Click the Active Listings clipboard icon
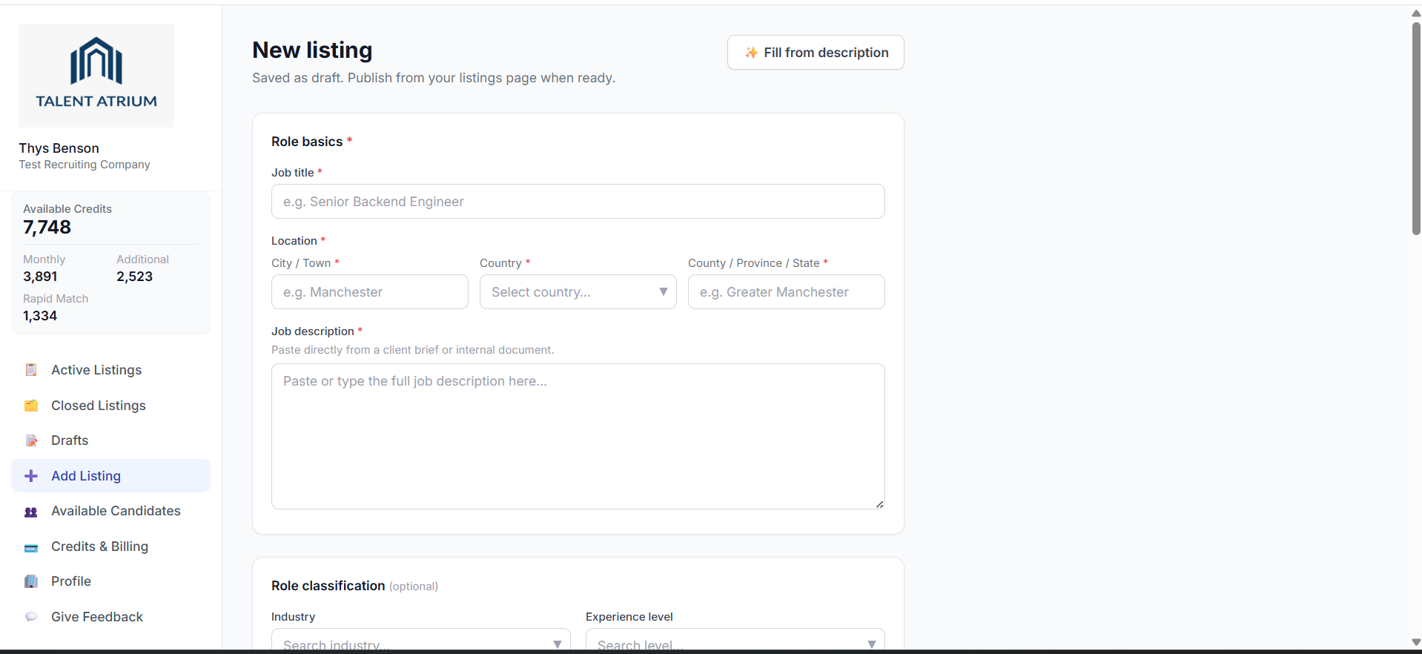1422x654 pixels. 31,370
